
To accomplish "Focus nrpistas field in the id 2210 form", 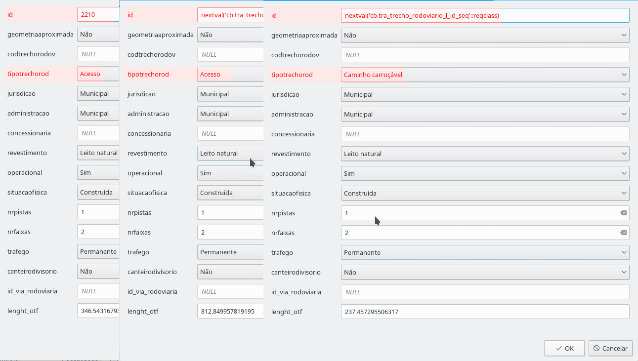I will (98, 212).
